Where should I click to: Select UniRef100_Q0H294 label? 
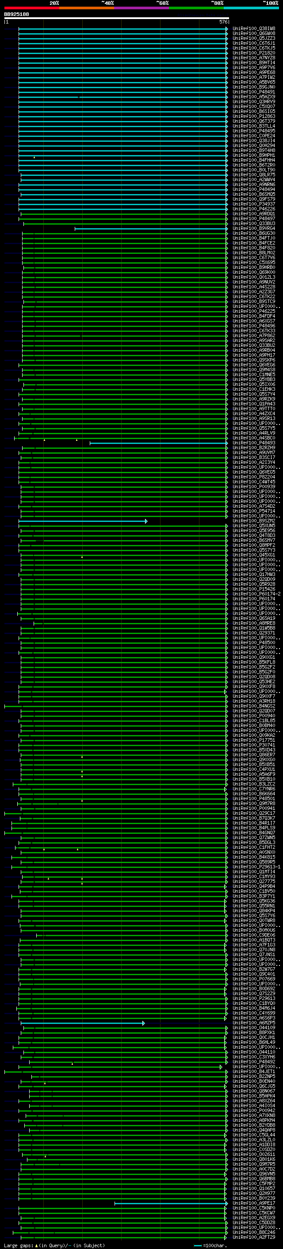(253, 145)
